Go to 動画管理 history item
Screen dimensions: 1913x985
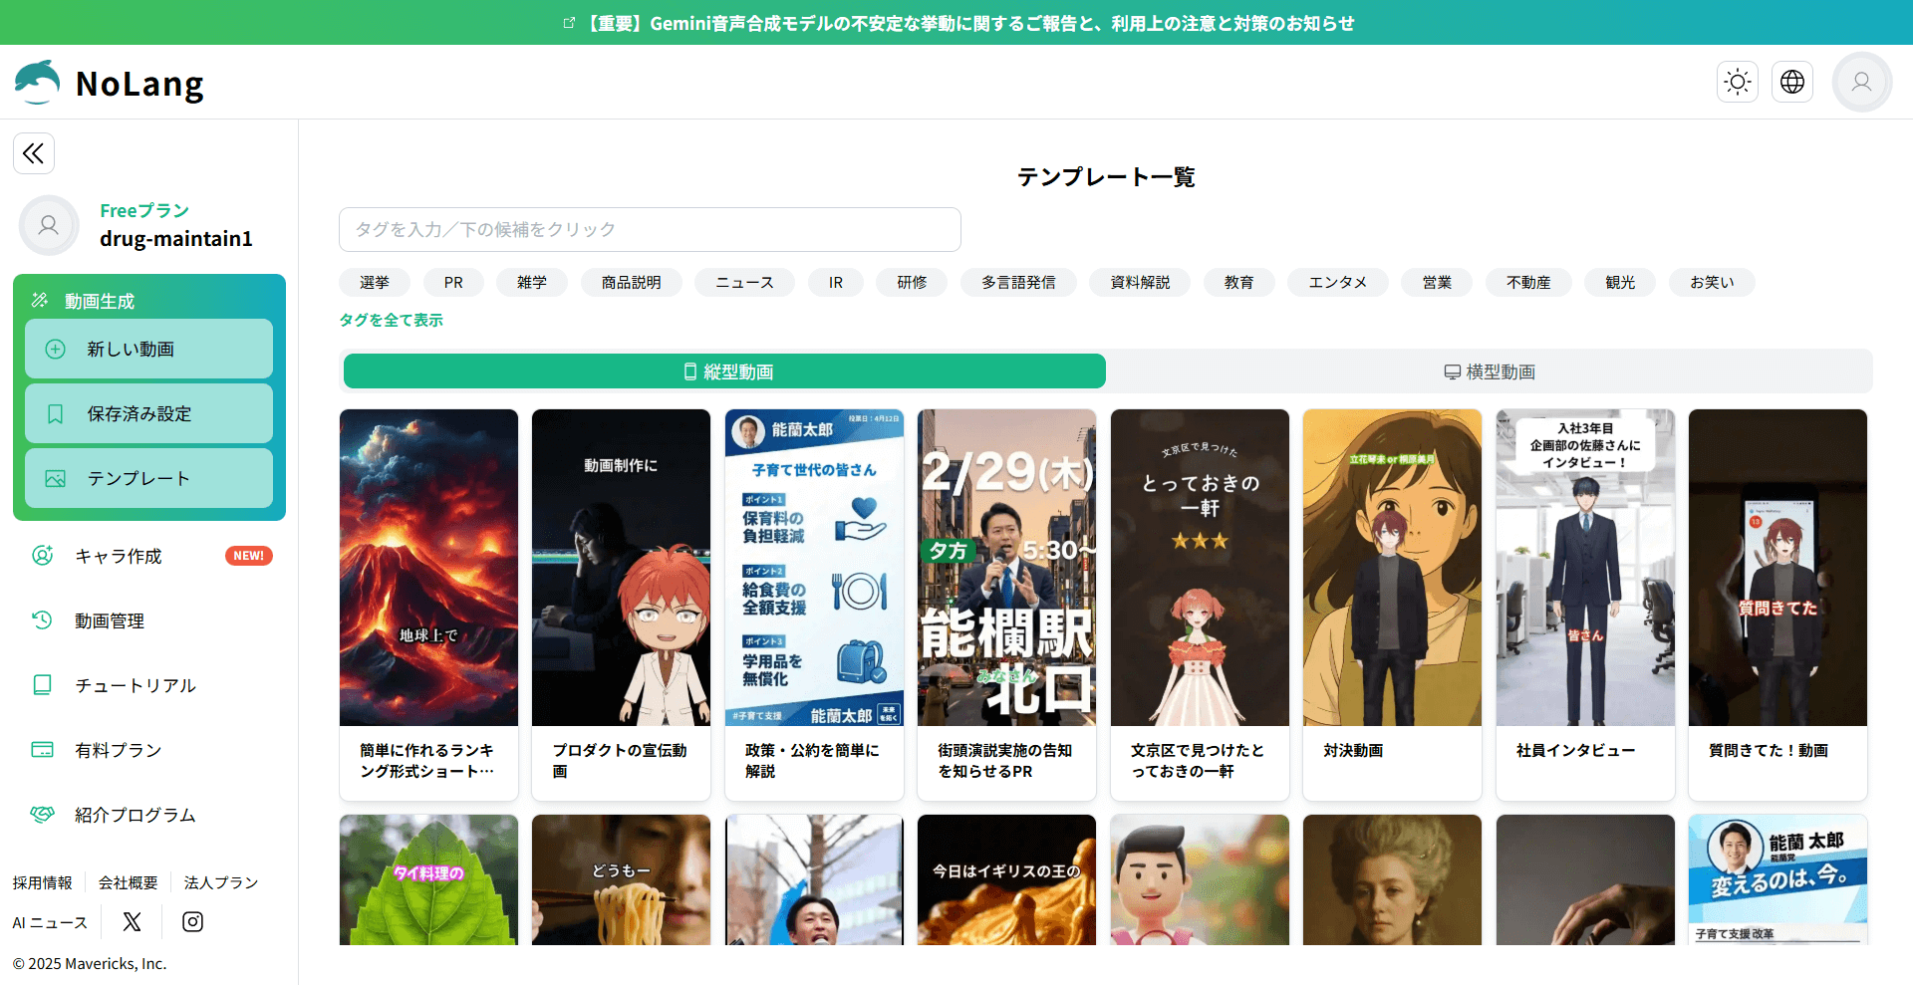(110, 620)
